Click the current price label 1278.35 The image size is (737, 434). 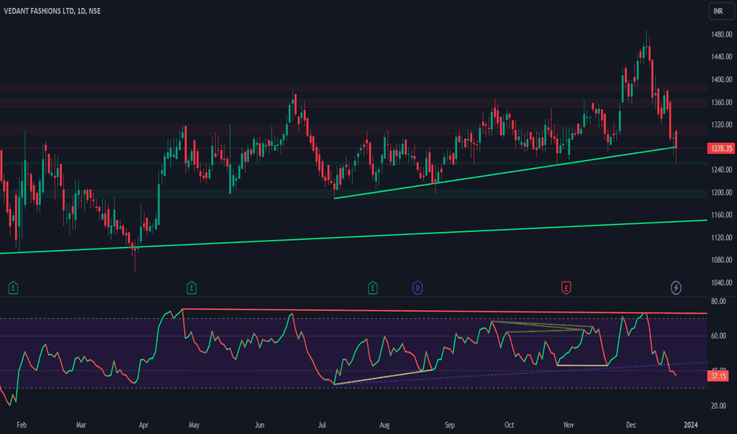click(721, 148)
